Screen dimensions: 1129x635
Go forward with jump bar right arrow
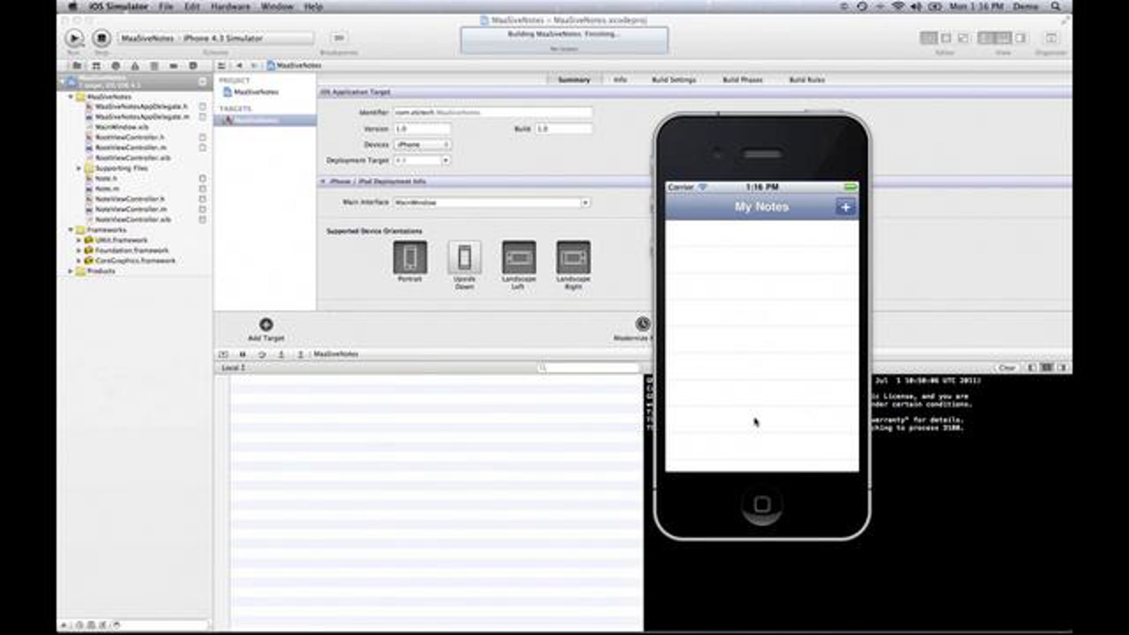[254, 66]
